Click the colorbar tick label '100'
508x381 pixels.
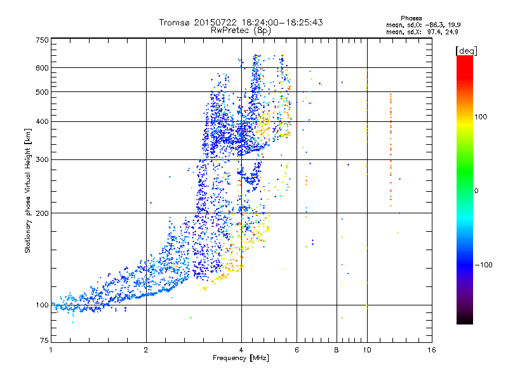481,117
